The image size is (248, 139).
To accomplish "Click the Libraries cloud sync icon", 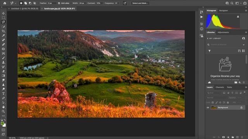I will 209,82.
